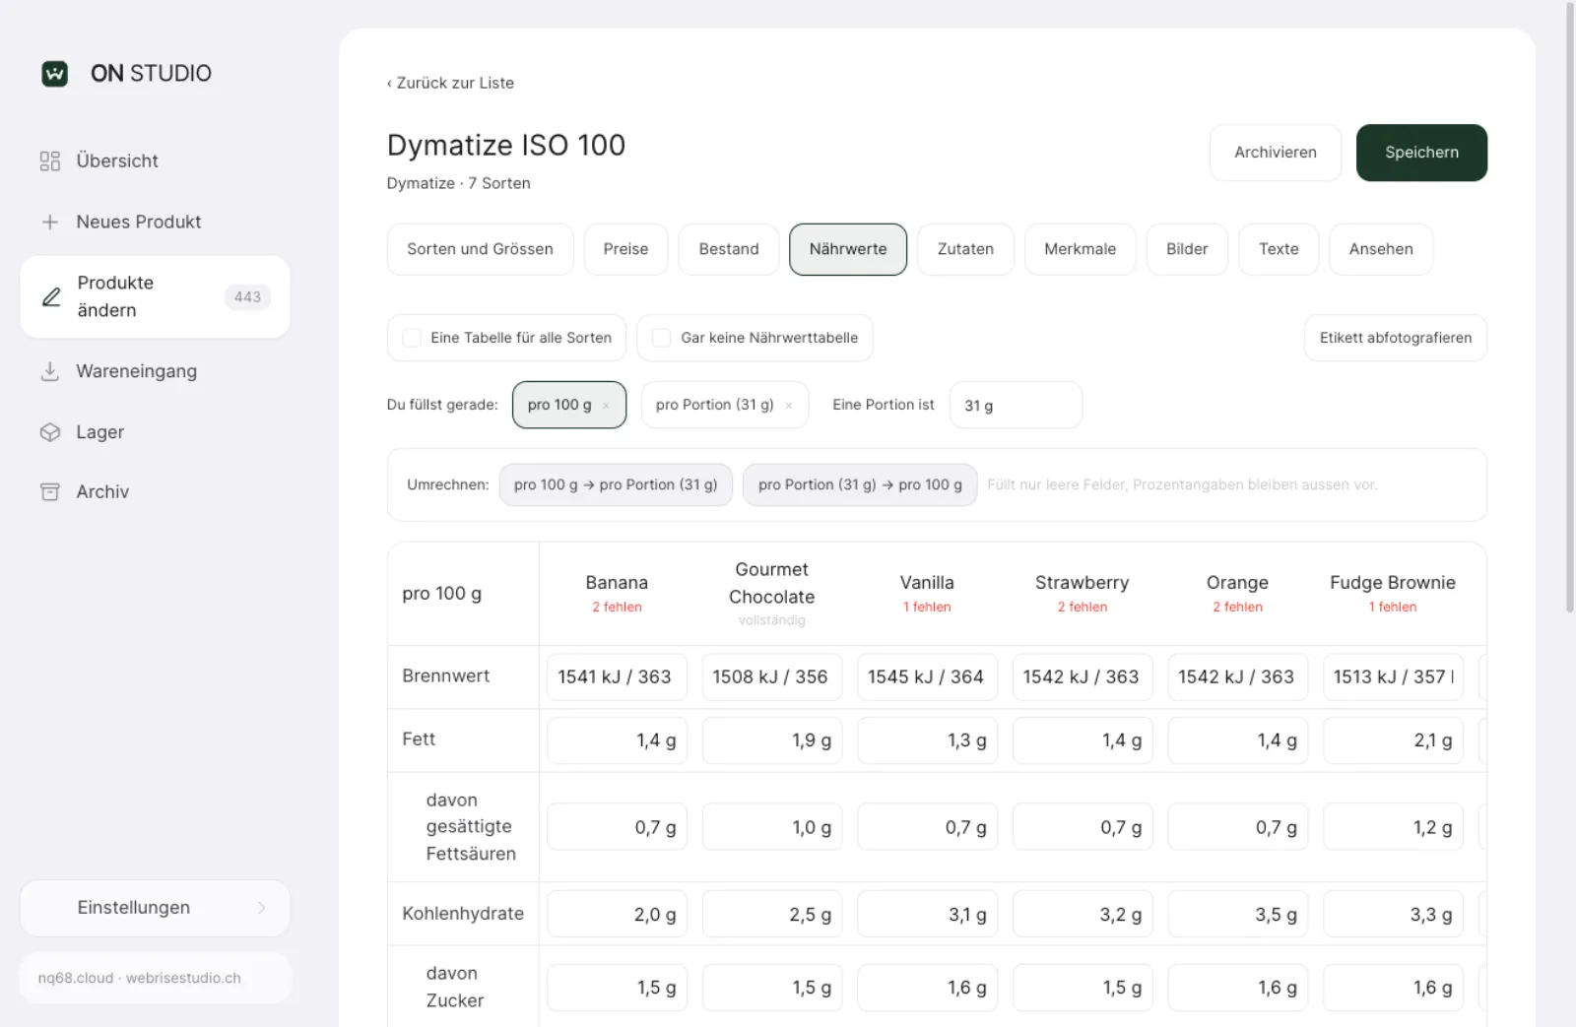Remove the 'pro 100 g' chip via x

[x=606, y=406]
